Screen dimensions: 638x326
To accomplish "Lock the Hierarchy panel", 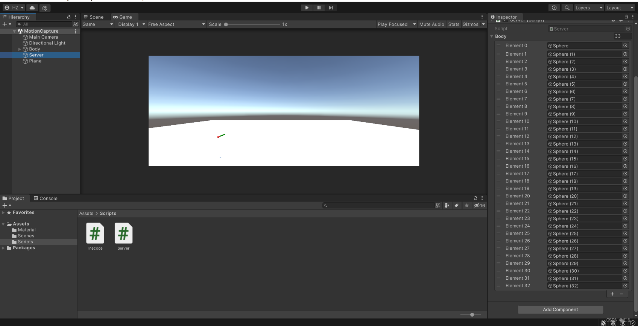I will coord(69,17).
